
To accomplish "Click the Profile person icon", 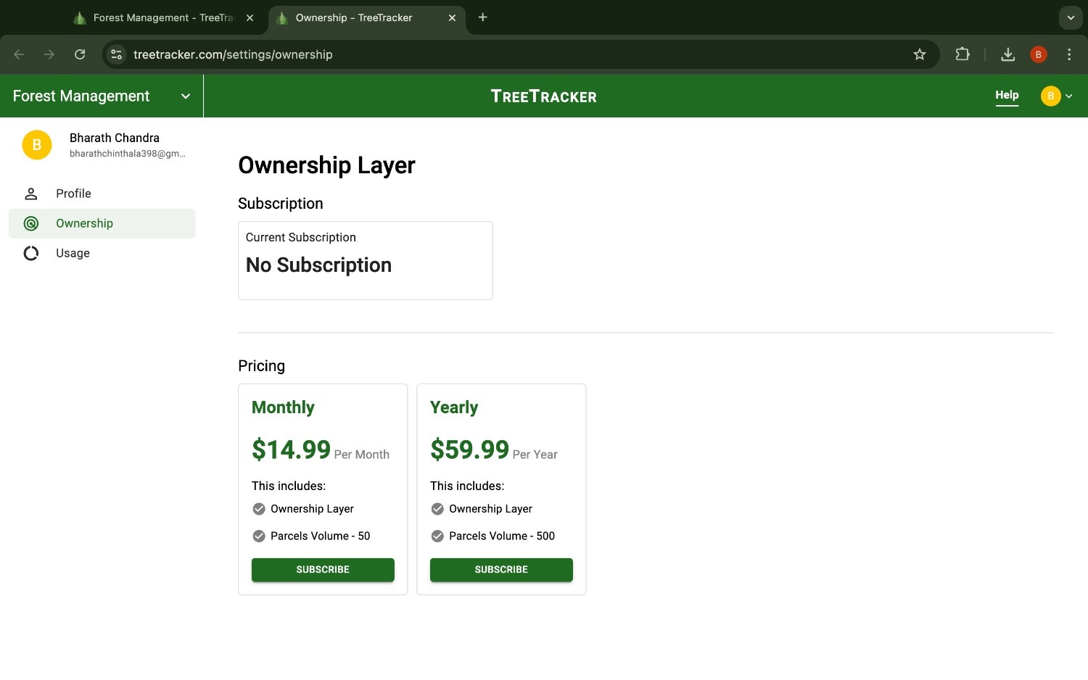I will click(31, 194).
